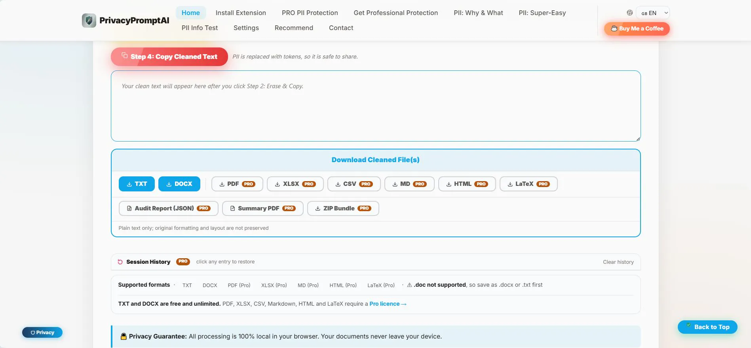Click the PRO badge next to Session History
This screenshot has width=751, height=348.
pos(183,261)
